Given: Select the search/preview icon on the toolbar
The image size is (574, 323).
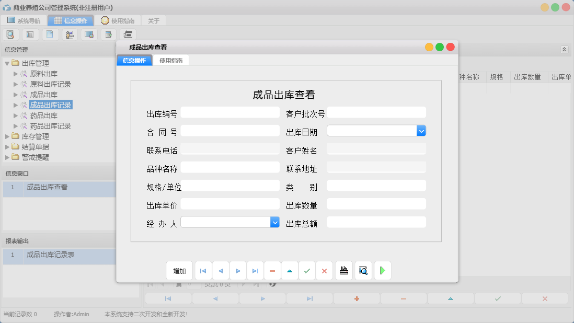Looking at the screenshot, I should [10, 34].
